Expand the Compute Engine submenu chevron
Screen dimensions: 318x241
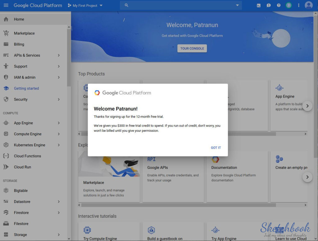tap(59, 134)
